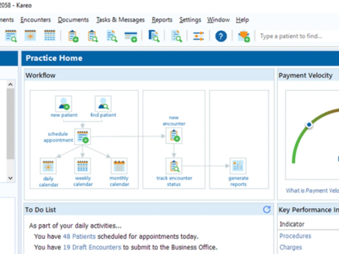Open weekly calendar grid toolbar icon

point(50,36)
